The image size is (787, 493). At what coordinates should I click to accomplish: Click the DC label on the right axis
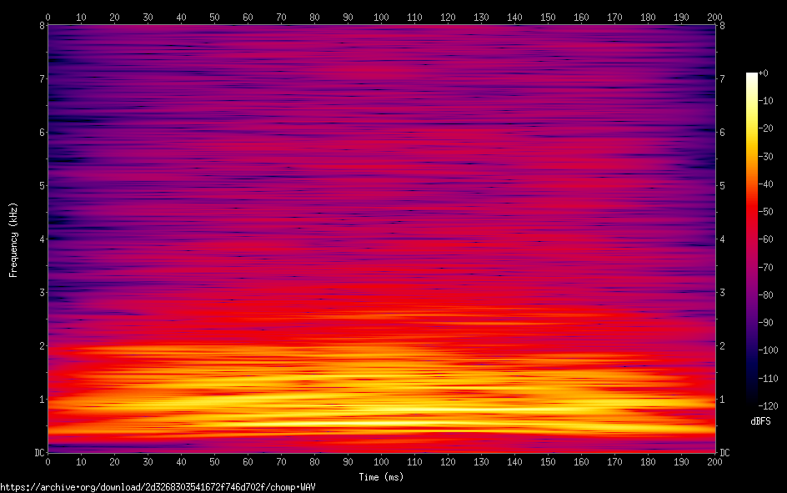point(725,453)
